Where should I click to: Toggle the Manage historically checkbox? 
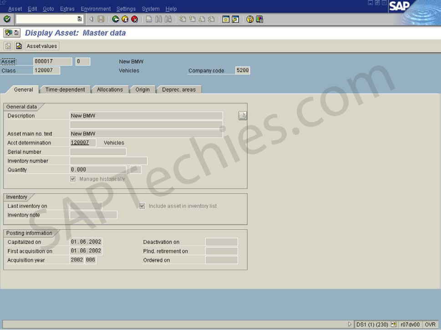[x=73, y=179]
